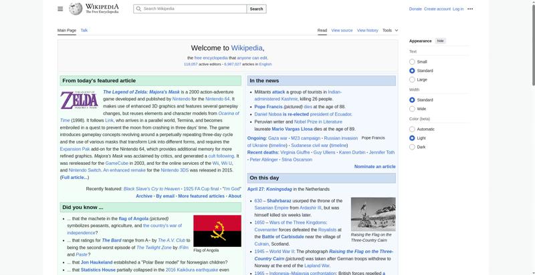This screenshot has width=535, height=275.
Task: Click the magnifier icon in search box
Action: (138, 9)
